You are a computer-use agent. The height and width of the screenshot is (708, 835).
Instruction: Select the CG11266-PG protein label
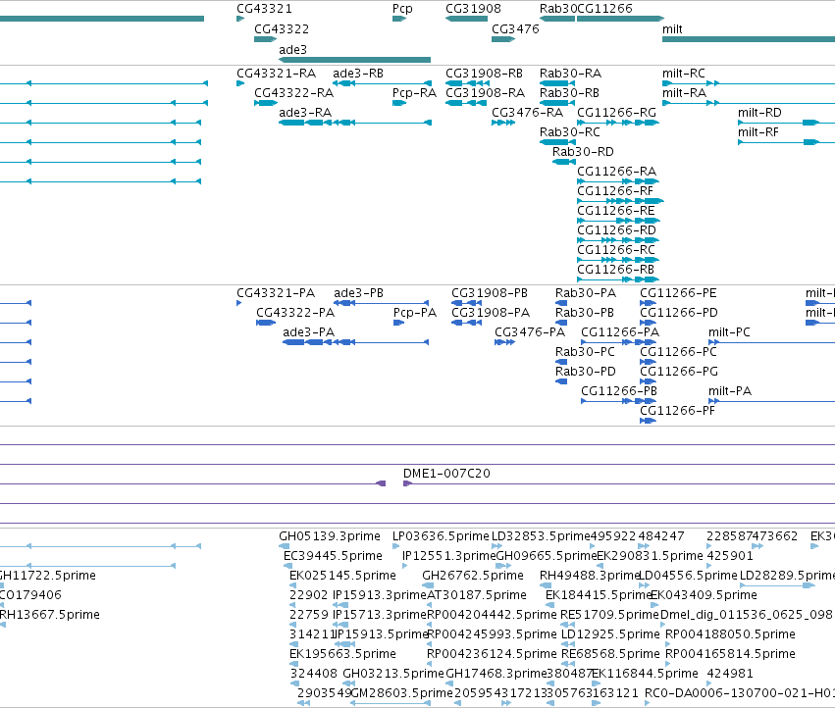point(679,372)
